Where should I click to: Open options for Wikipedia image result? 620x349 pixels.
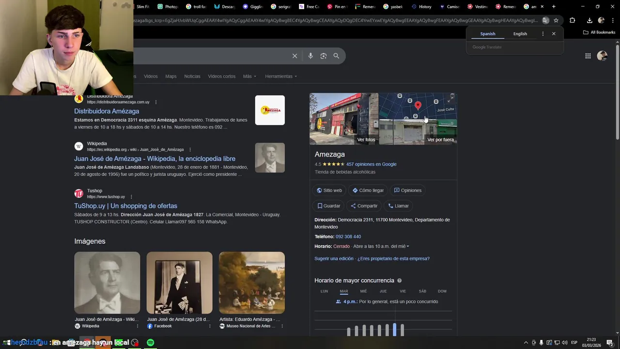click(138, 326)
